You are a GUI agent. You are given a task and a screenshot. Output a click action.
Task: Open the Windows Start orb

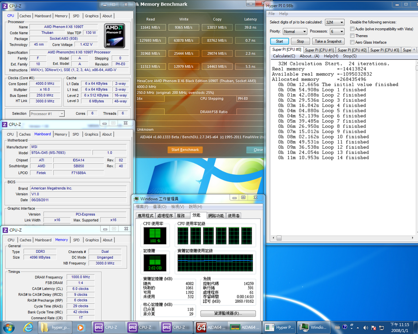(x=9, y=327)
